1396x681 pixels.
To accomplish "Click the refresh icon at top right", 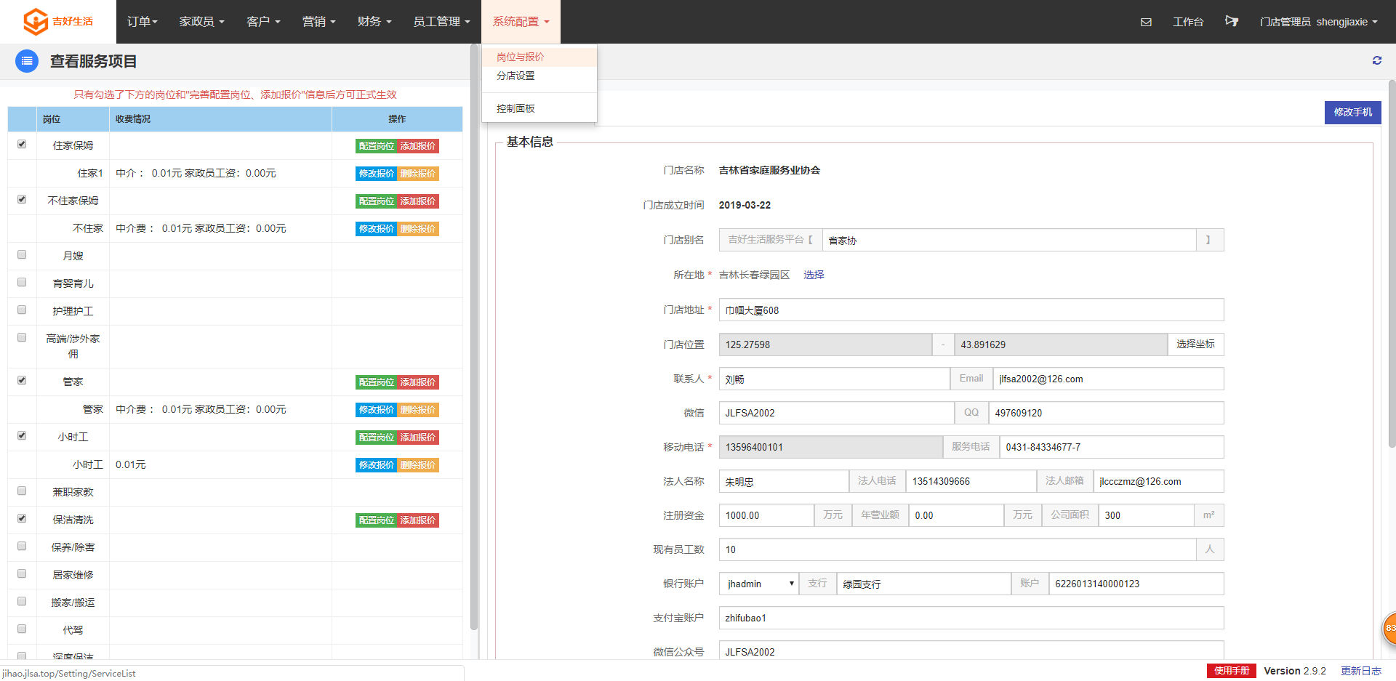I will [x=1376, y=60].
